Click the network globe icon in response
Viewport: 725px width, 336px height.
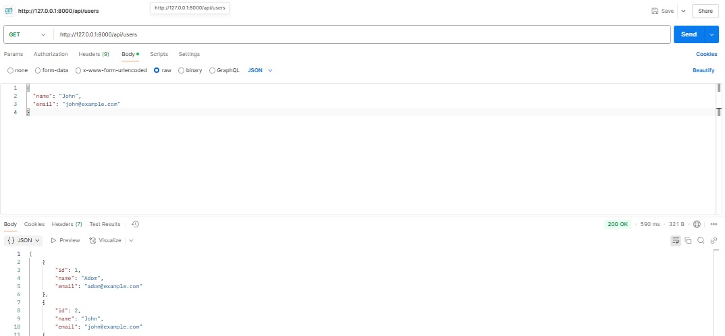pyautogui.click(x=697, y=224)
